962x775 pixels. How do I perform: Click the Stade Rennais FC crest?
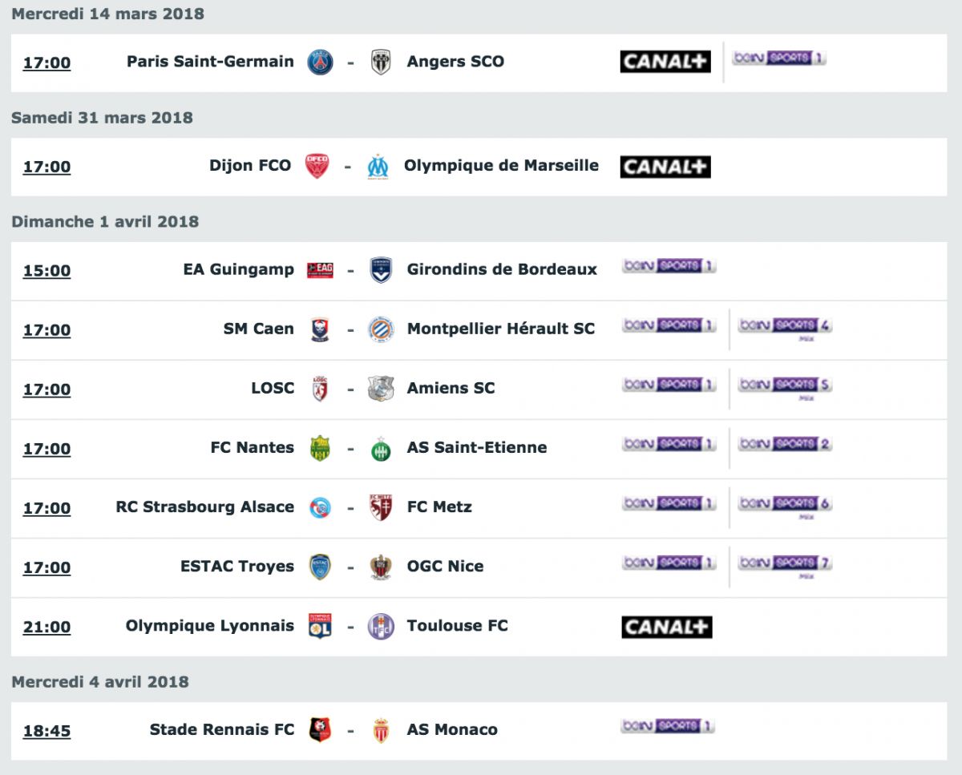point(320,729)
